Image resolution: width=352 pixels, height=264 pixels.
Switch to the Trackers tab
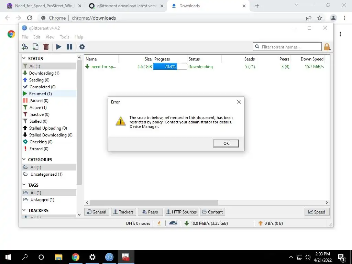(x=123, y=212)
